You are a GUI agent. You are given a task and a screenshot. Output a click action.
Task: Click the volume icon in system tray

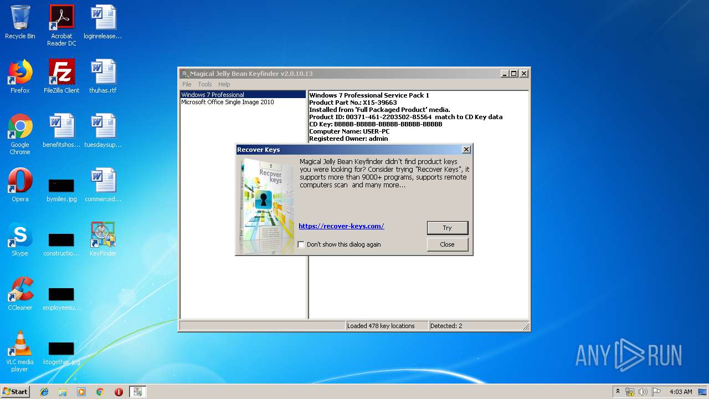point(643,392)
